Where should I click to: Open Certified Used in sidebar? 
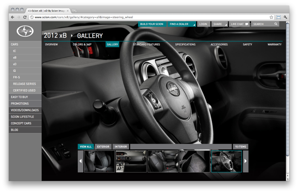25,90
